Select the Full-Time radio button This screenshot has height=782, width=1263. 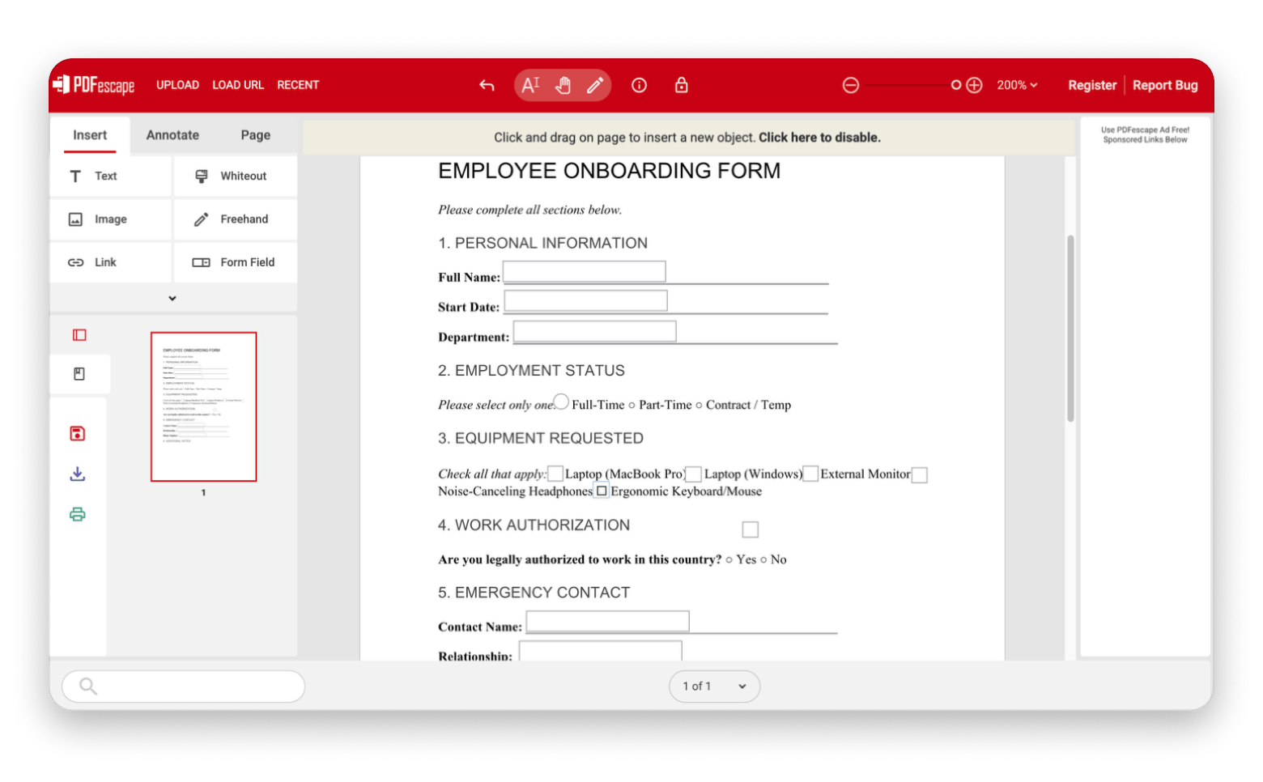point(561,402)
